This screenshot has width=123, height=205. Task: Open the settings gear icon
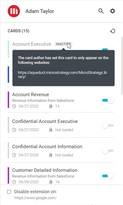[112, 11]
